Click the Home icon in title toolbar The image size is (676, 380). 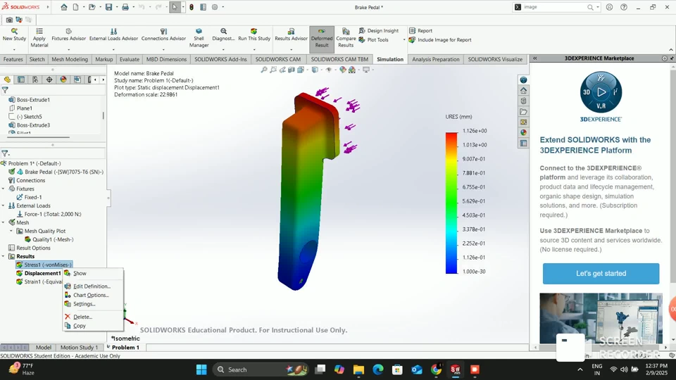64,7
